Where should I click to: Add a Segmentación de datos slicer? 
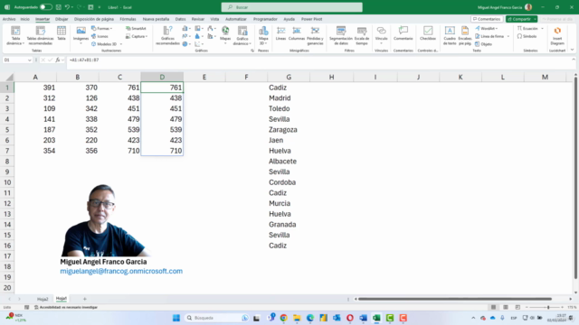click(x=341, y=35)
